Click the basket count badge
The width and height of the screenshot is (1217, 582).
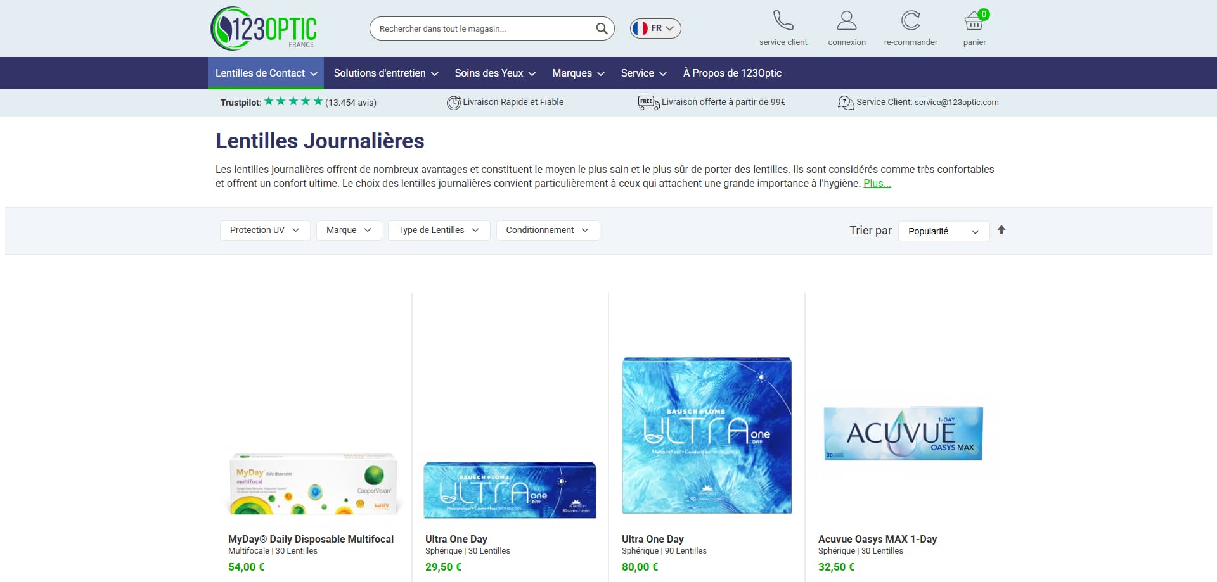[984, 14]
